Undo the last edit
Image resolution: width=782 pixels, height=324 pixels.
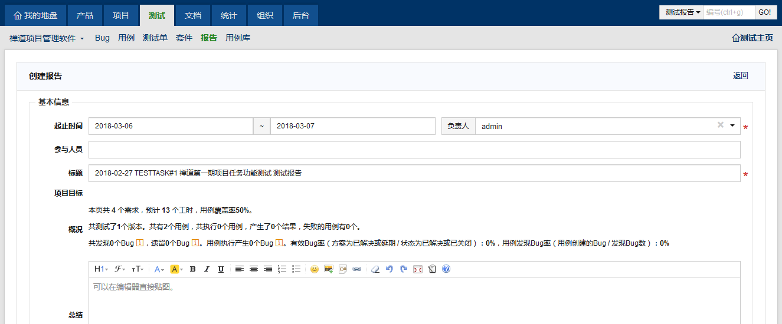click(x=390, y=269)
